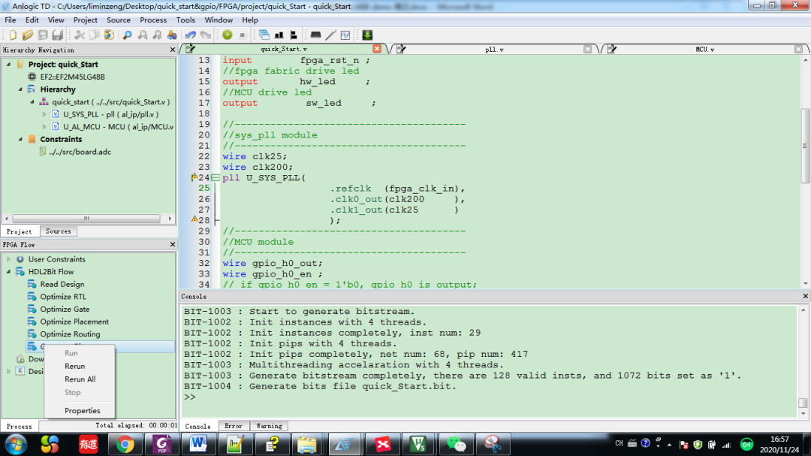The width and height of the screenshot is (811, 456).
Task: Click the Undo arrow toolbar icon
Action: 190,35
